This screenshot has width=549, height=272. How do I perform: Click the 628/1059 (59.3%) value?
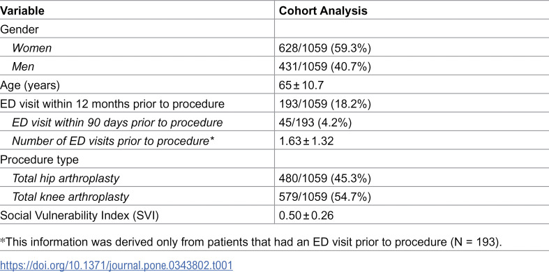click(x=324, y=48)
